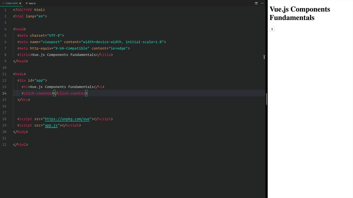Click the JS icon on app.js tab
Screen dimensions: 353x198
tap(26, 3)
